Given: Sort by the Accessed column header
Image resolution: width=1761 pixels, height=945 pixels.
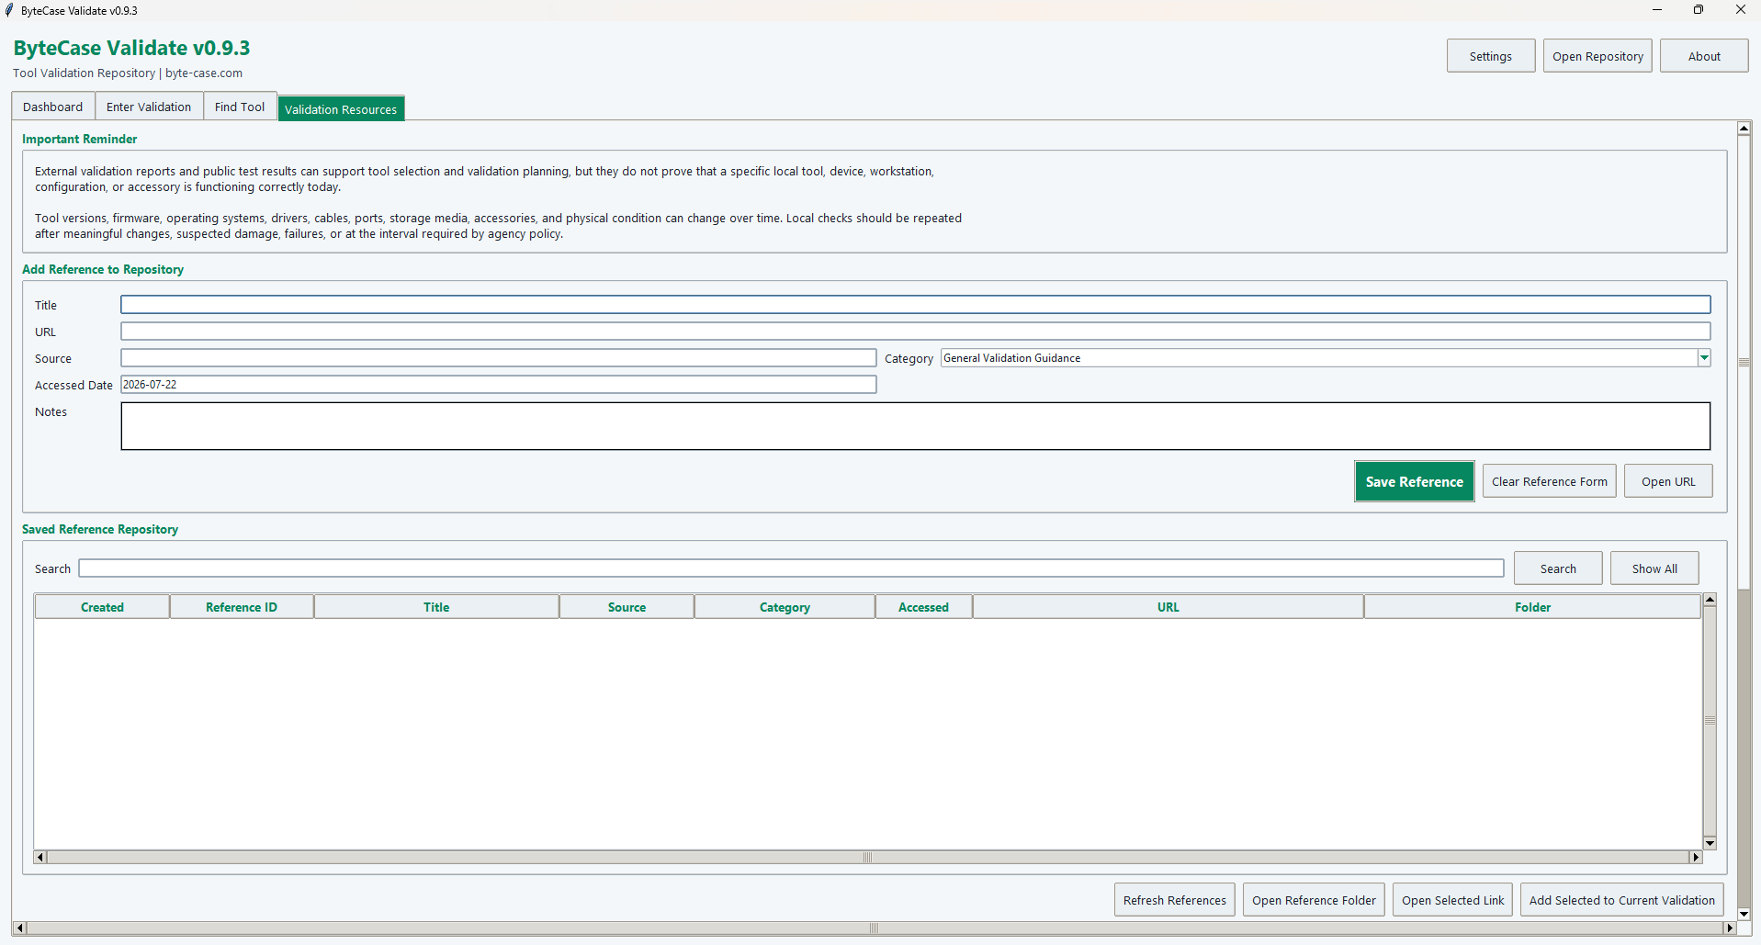Looking at the screenshot, I should [923, 607].
